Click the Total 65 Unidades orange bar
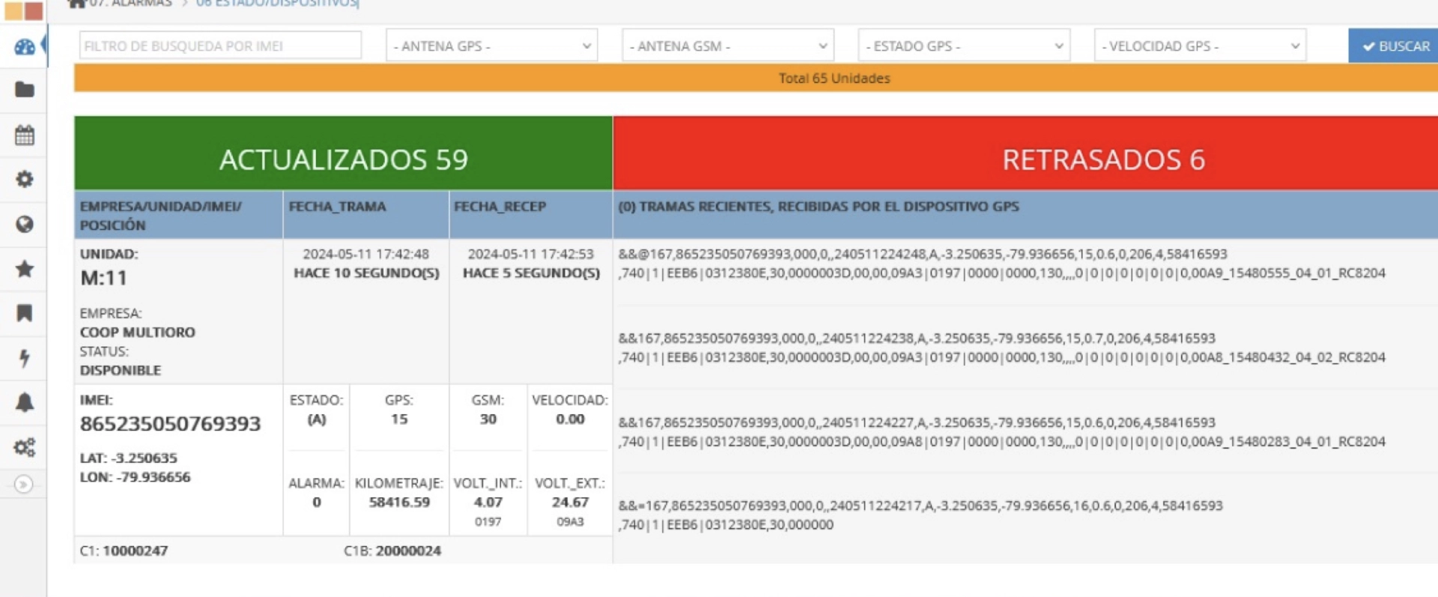This screenshot has height=597, width=1438. pyautogui.click(x=756, y=78)
